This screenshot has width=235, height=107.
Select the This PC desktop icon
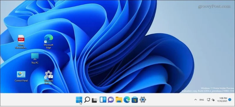35,58
